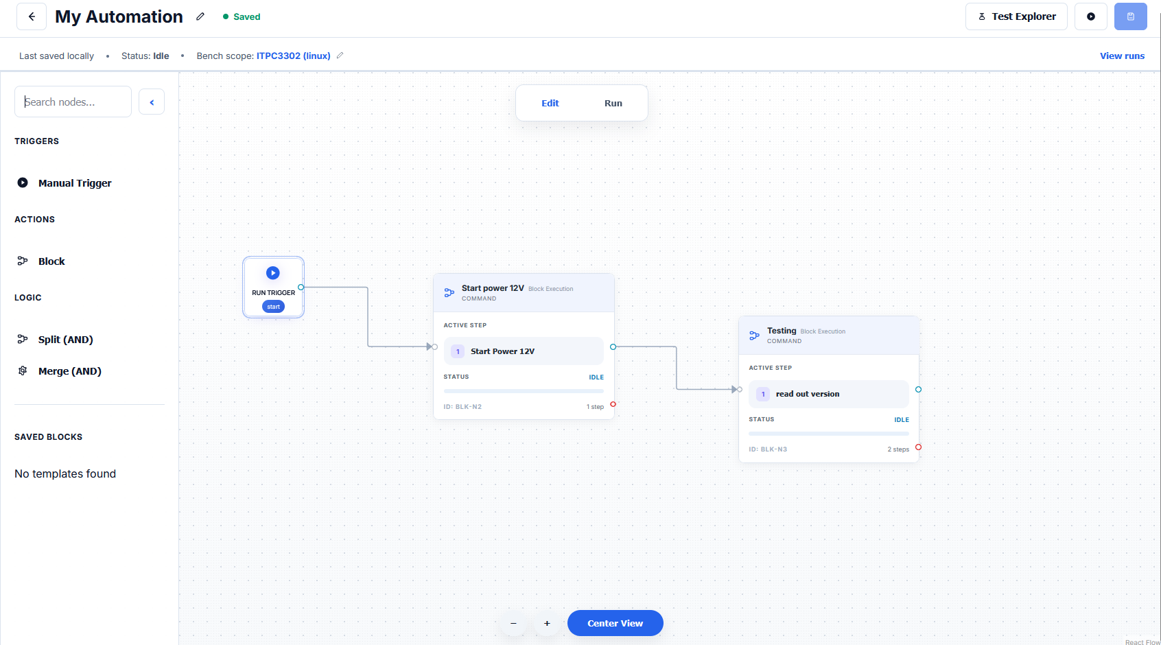Click the ID: BLK-N2 label

click(x=462, y=407)
